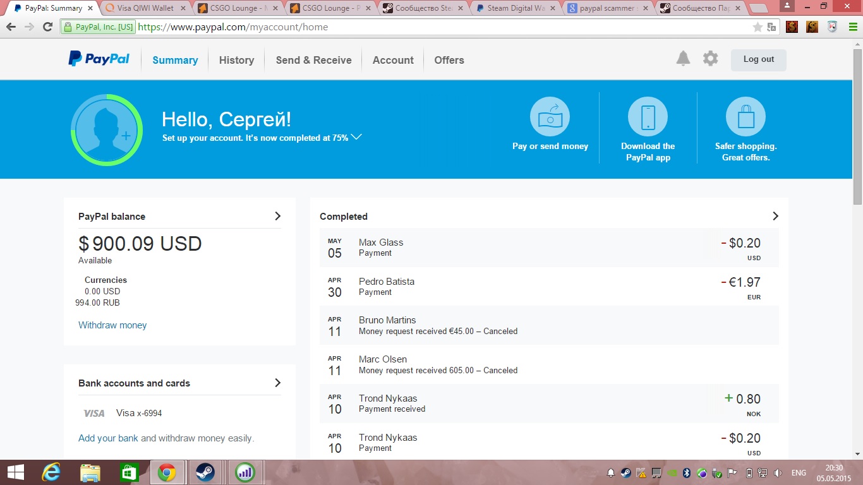Open File Explorer from the taskbar
Screen dimensions: 863x485
pyautogui.click(x=90, y=472)
